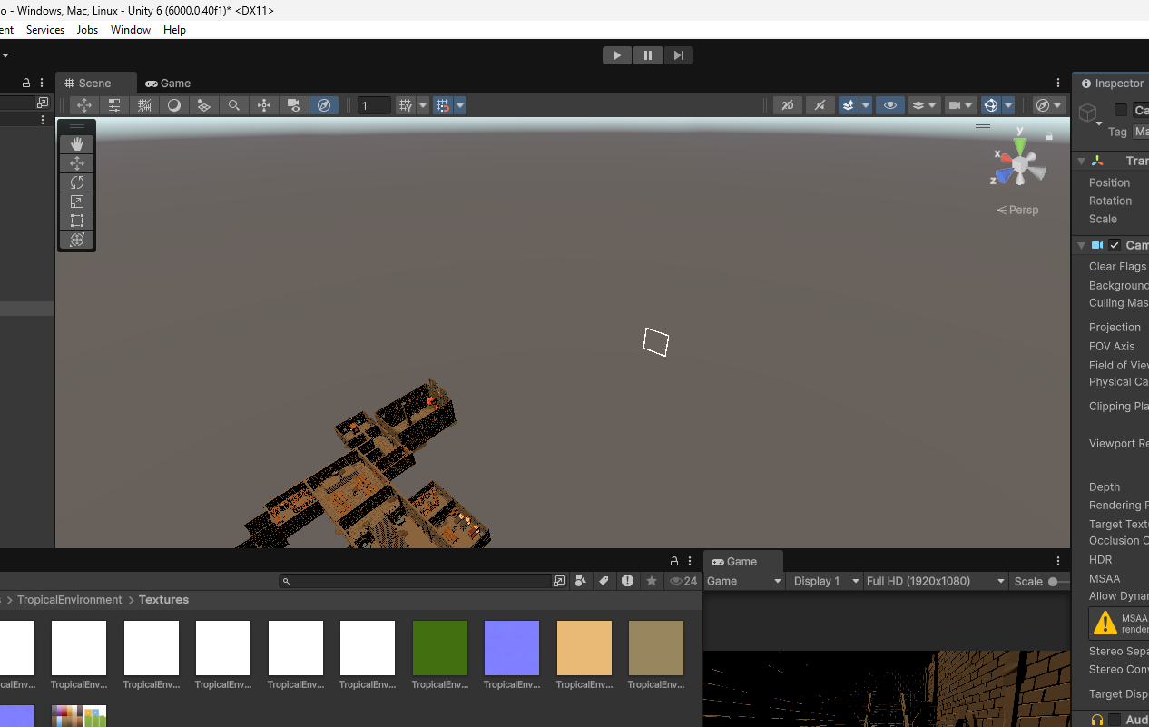Select the Rect Transform tool

(76, 221)
